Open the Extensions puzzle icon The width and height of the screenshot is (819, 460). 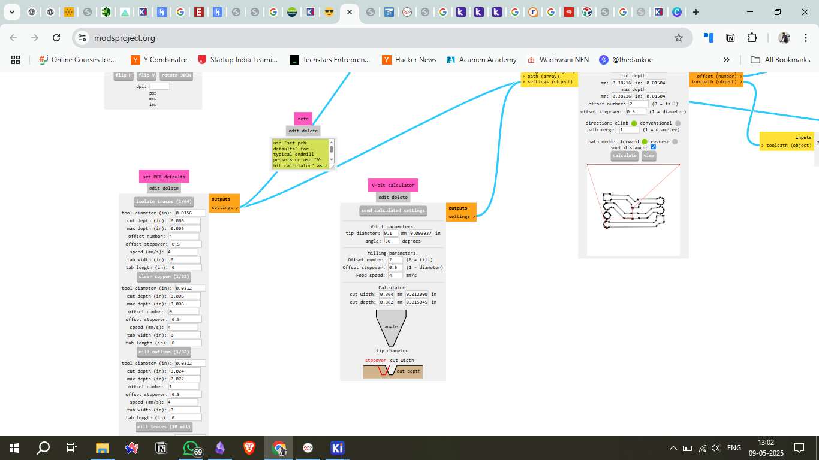point(752,38)
